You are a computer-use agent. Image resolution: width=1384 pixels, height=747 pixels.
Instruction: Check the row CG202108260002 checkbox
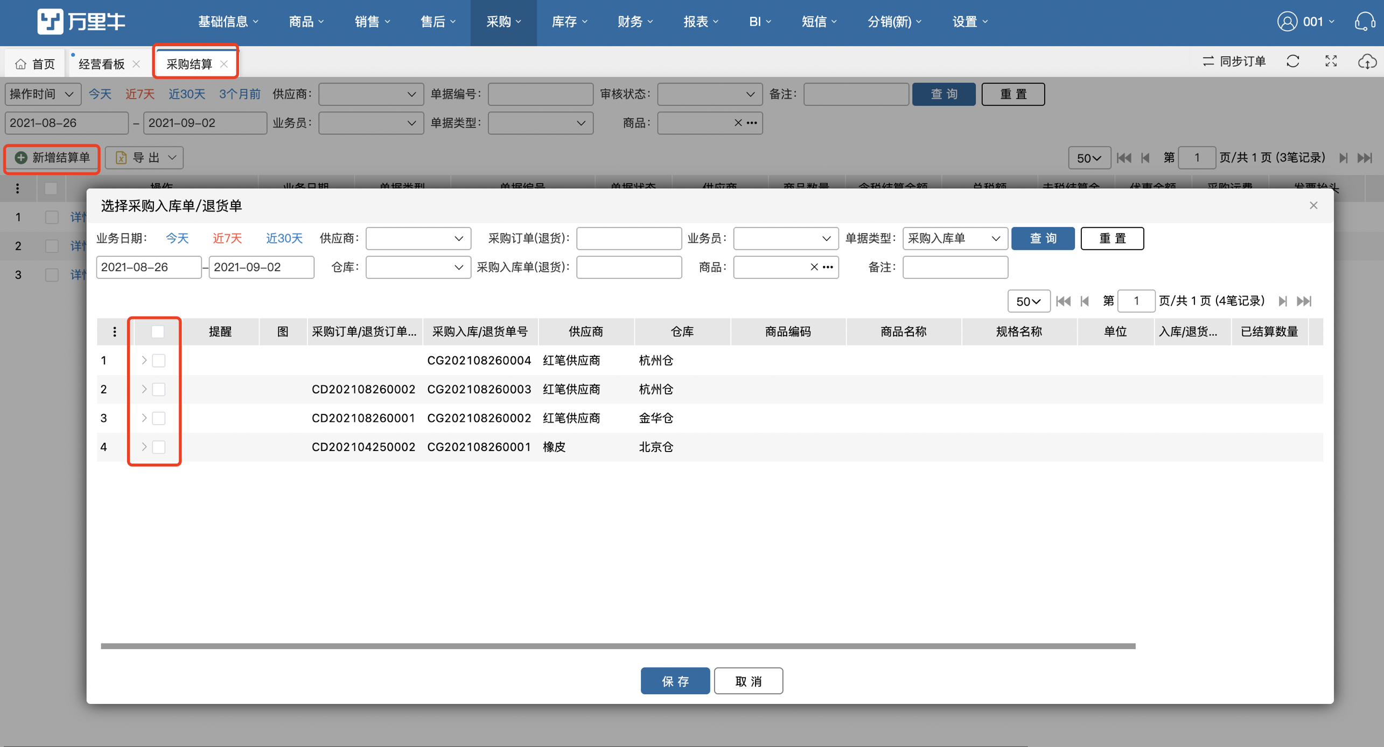(159, 418)
